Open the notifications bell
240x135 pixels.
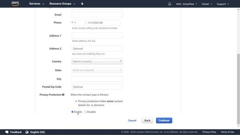pyautogui.click(x=169, y=4)
